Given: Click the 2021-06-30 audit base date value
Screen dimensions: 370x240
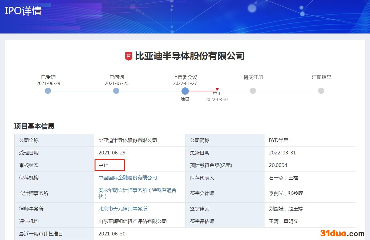Looking at the screenshot, I should pos(112,234).
